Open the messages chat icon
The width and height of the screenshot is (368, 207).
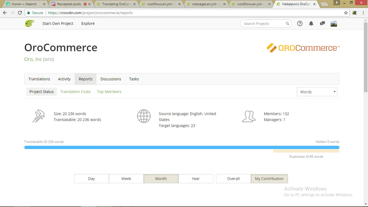tap(322, 24)
